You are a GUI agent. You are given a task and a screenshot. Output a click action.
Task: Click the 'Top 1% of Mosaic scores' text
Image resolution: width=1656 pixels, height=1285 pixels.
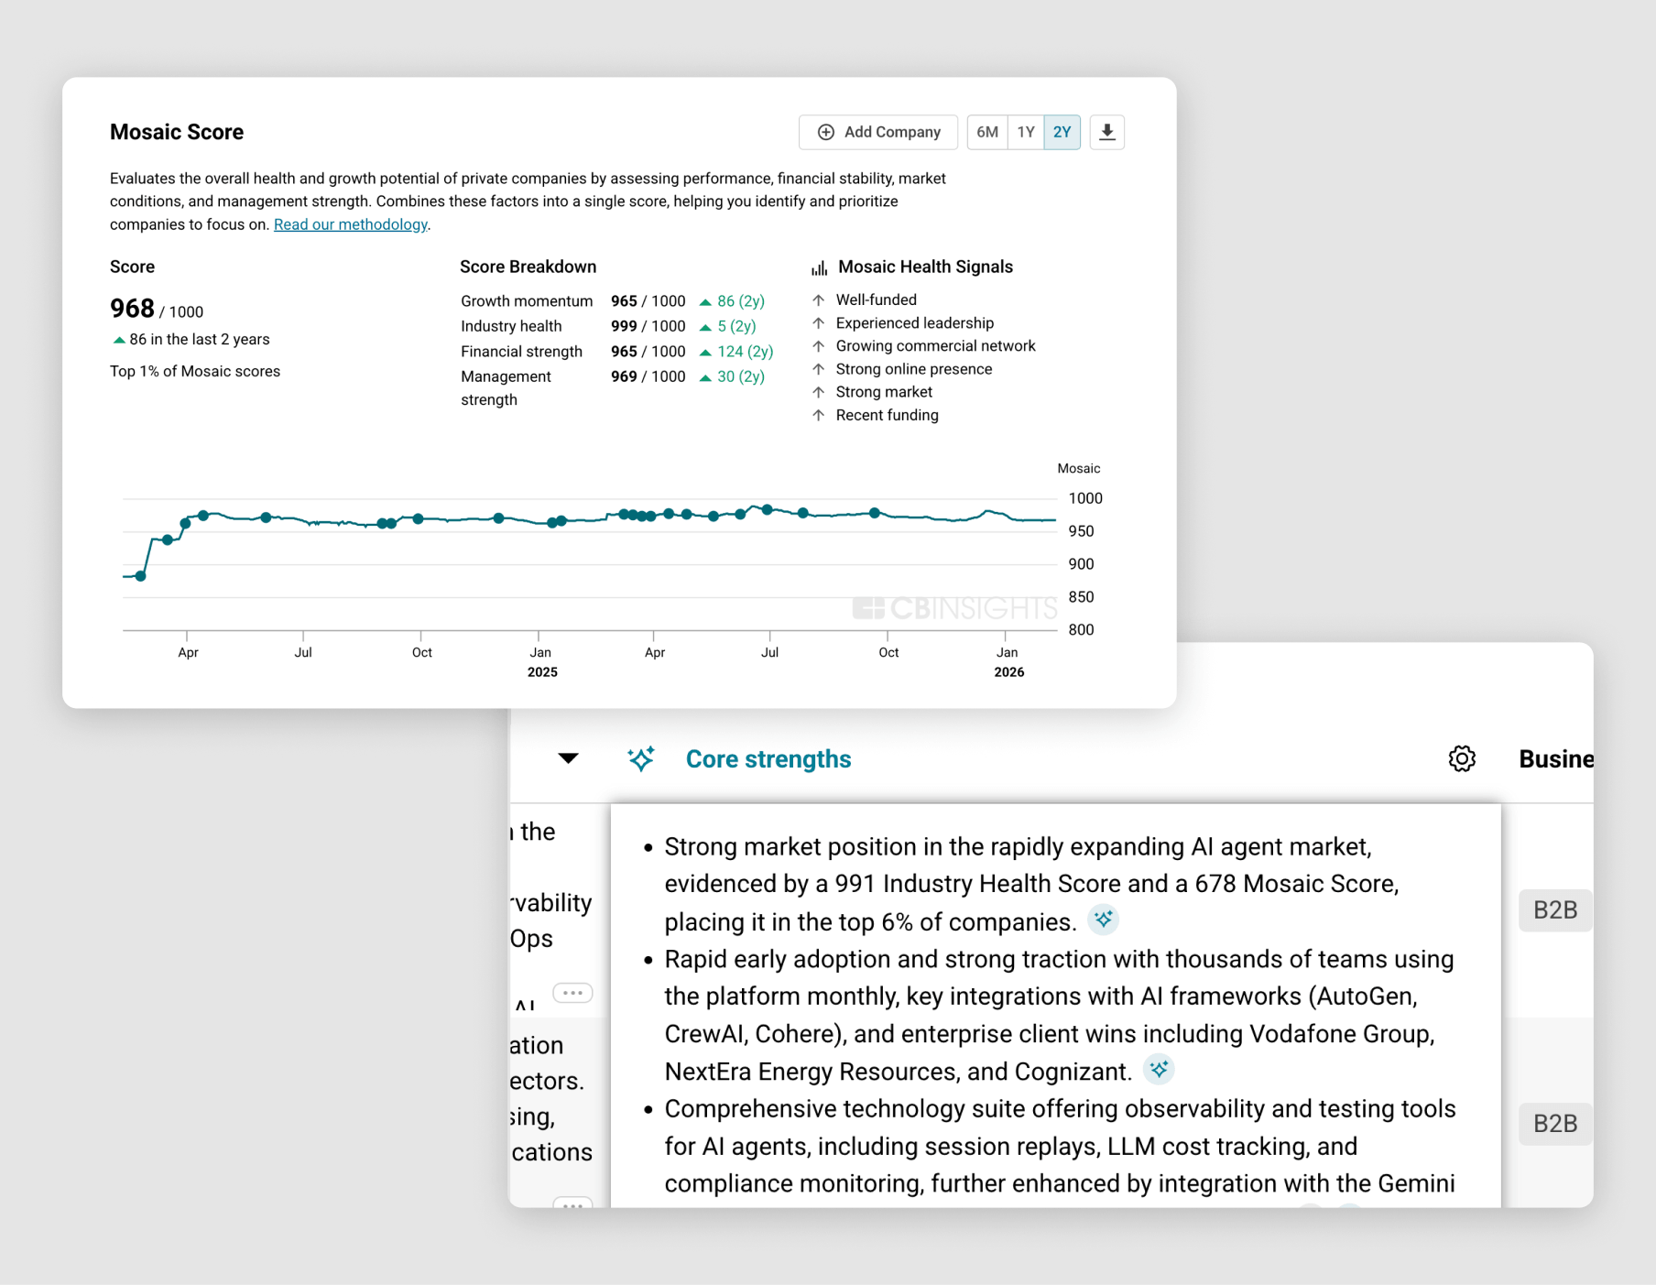(195, 371)
